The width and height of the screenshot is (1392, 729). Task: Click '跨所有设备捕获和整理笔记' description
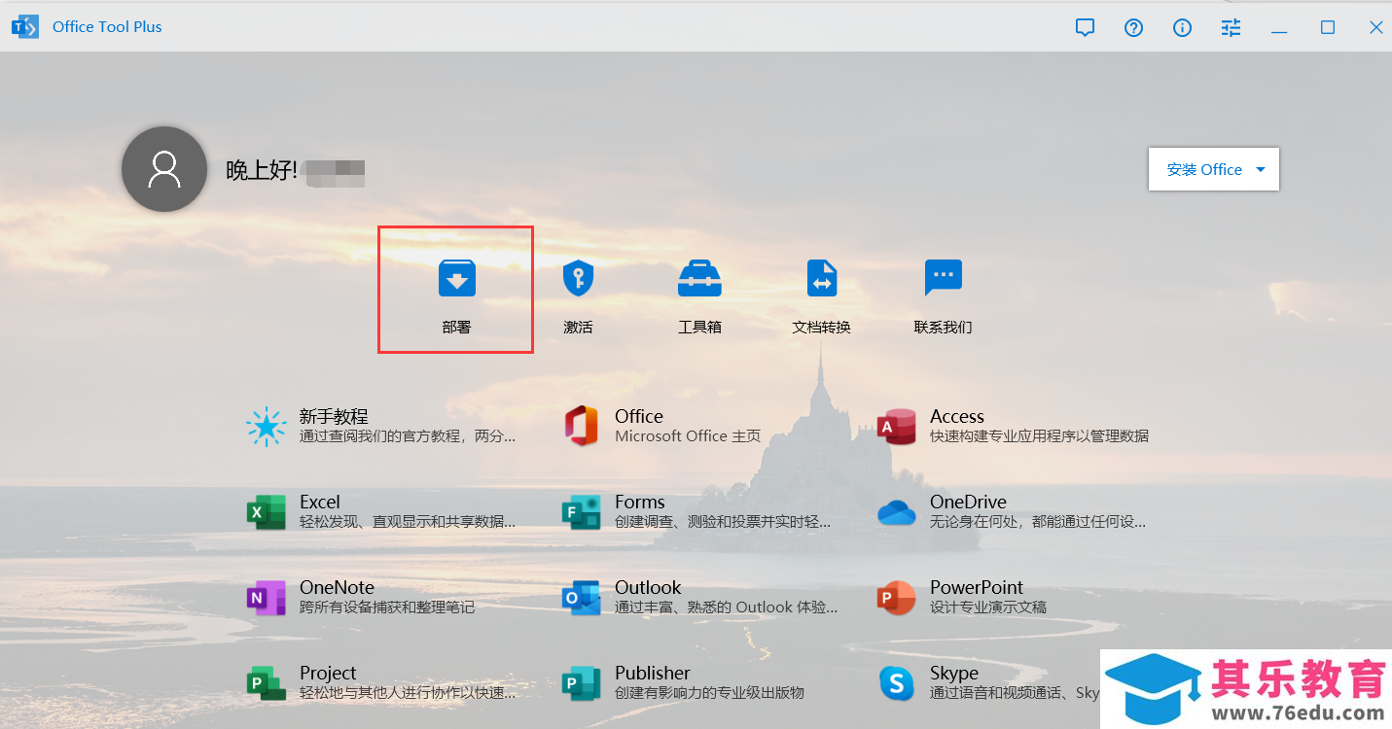(x=387, y=607)
